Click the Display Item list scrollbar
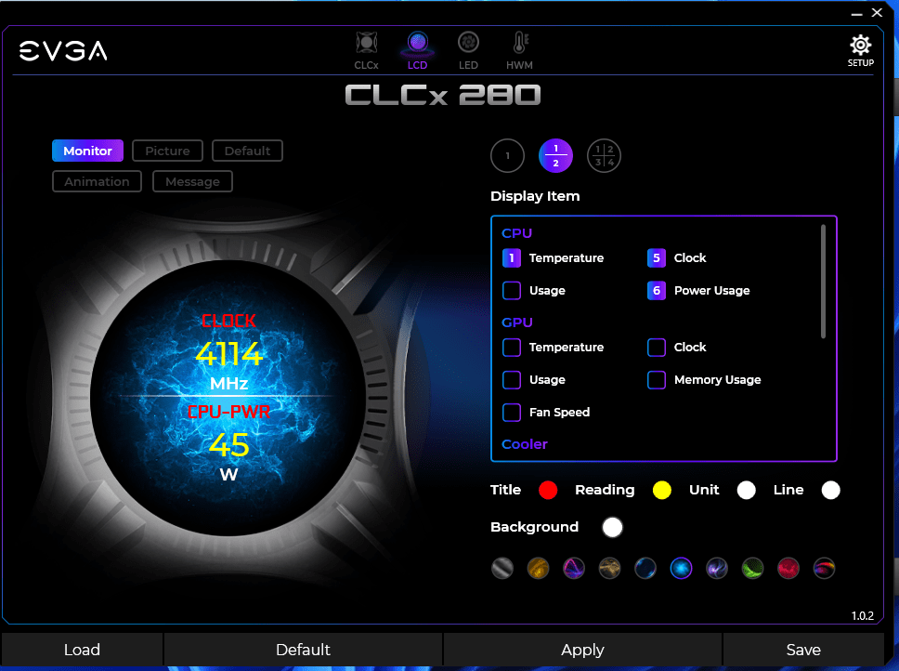 (x=824, y=281)
